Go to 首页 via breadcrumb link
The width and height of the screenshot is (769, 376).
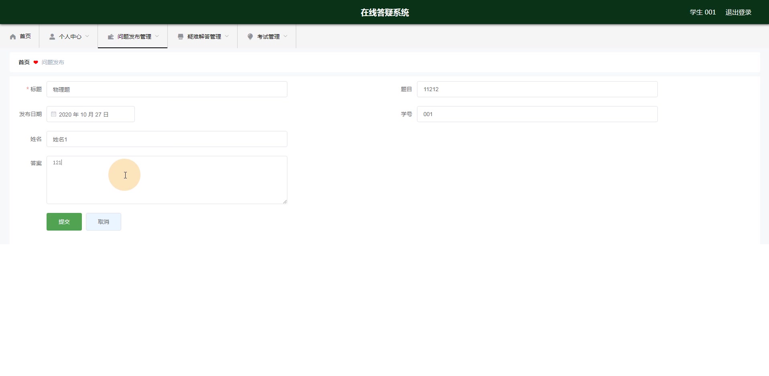click(x=24, y=62)
